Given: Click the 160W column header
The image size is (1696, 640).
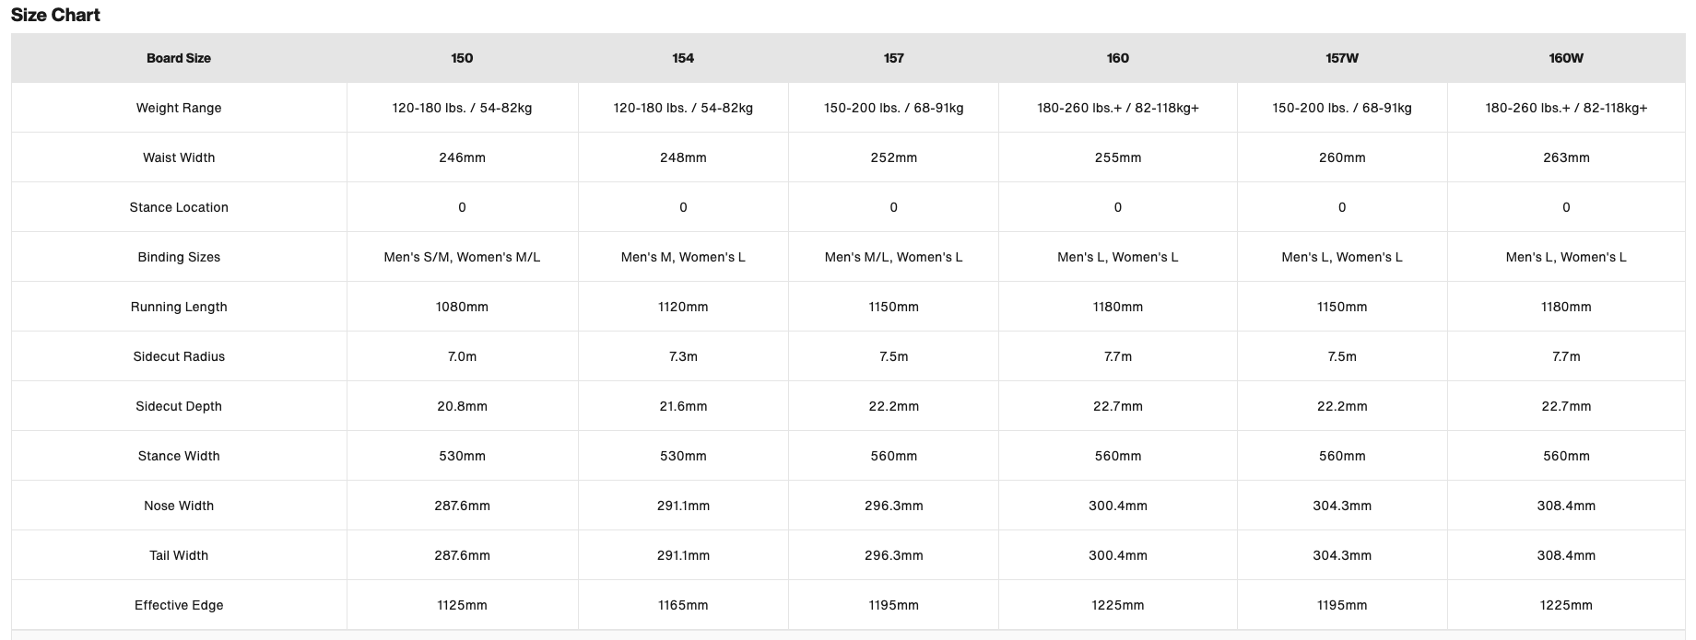Looking at the screenshot, I should [1566, 58].
